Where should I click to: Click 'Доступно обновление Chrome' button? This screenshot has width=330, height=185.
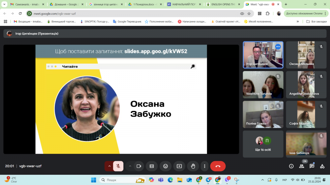click(306, 14)
